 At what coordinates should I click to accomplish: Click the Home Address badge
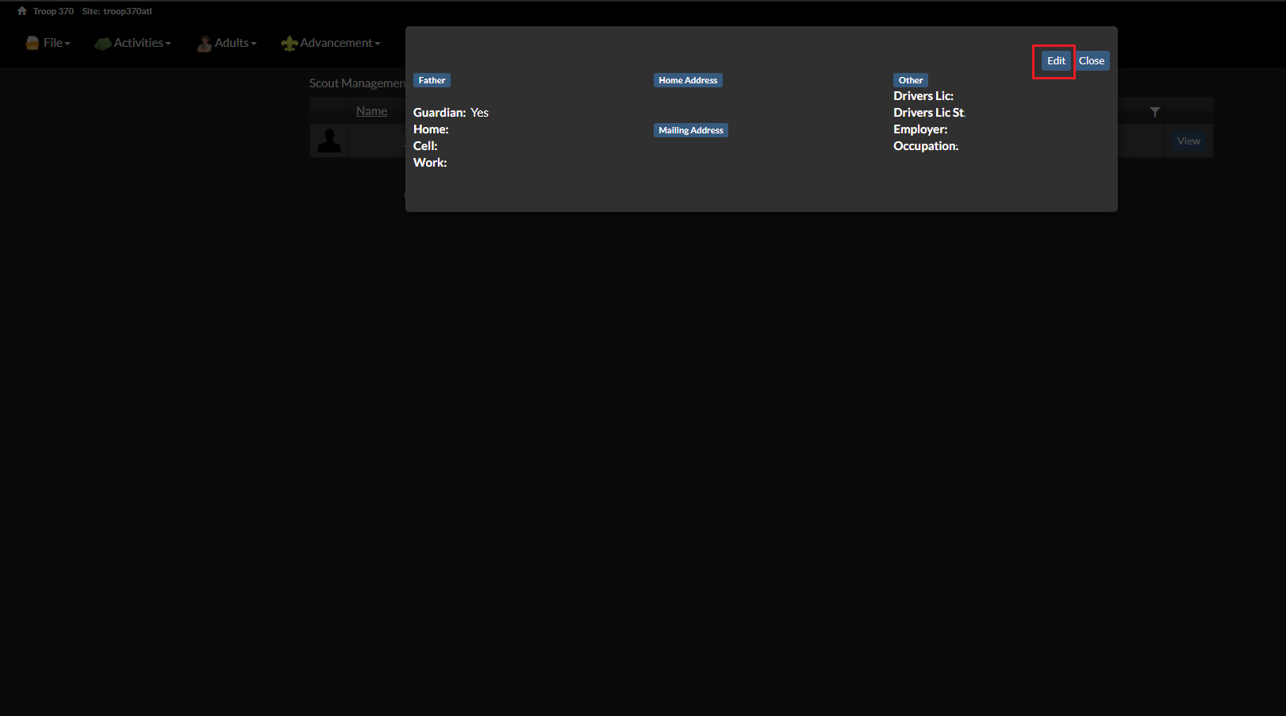688,79
